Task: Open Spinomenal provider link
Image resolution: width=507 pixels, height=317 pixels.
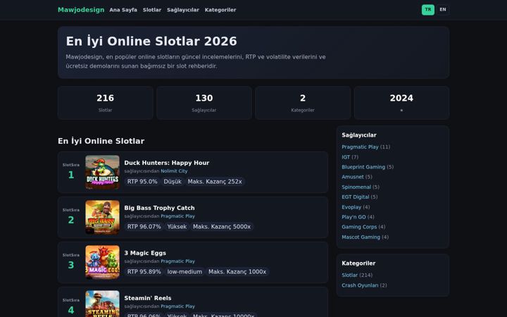Action: click(x=356, y=187)
